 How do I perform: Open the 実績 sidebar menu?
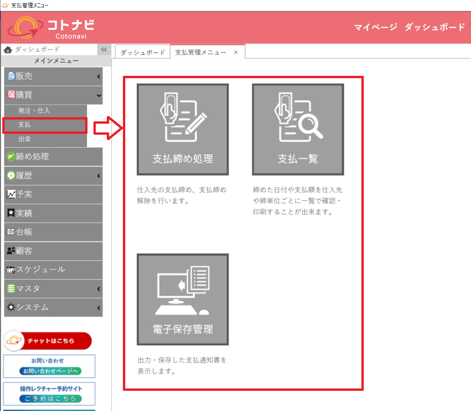tap(53, 213)
